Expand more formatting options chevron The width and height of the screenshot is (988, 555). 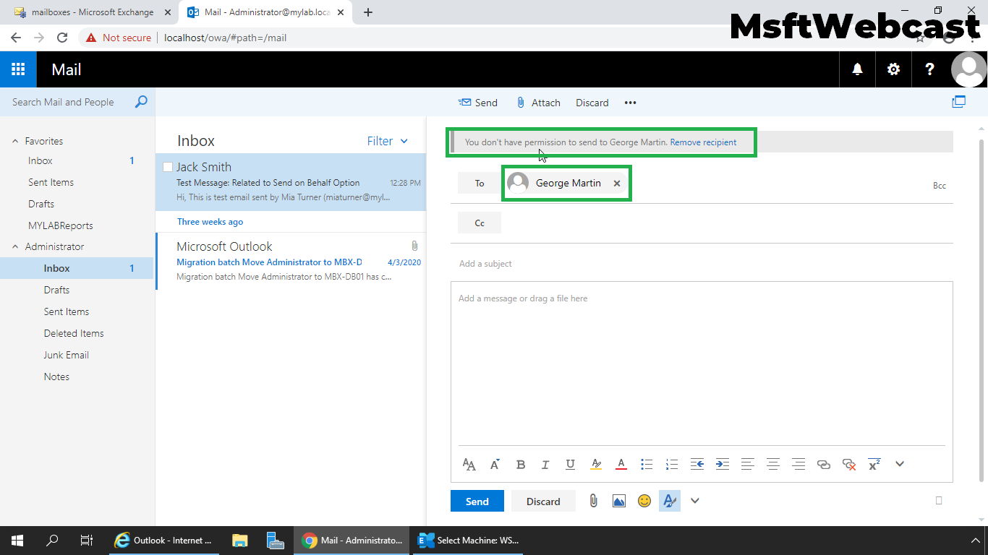click(x=900, y=464)
